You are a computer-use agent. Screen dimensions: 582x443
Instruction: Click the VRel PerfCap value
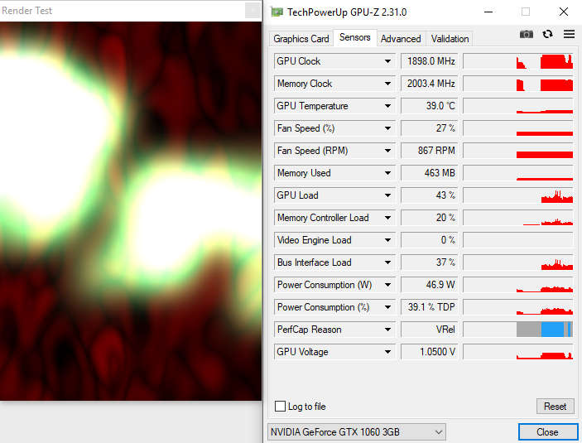[430, 330]
